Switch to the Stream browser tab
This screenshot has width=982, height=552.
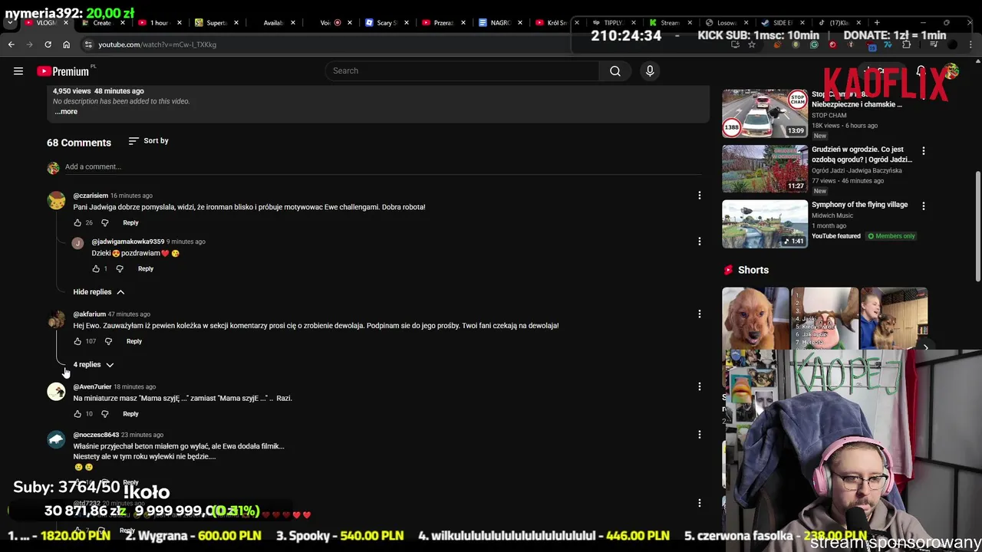(670, 23)
